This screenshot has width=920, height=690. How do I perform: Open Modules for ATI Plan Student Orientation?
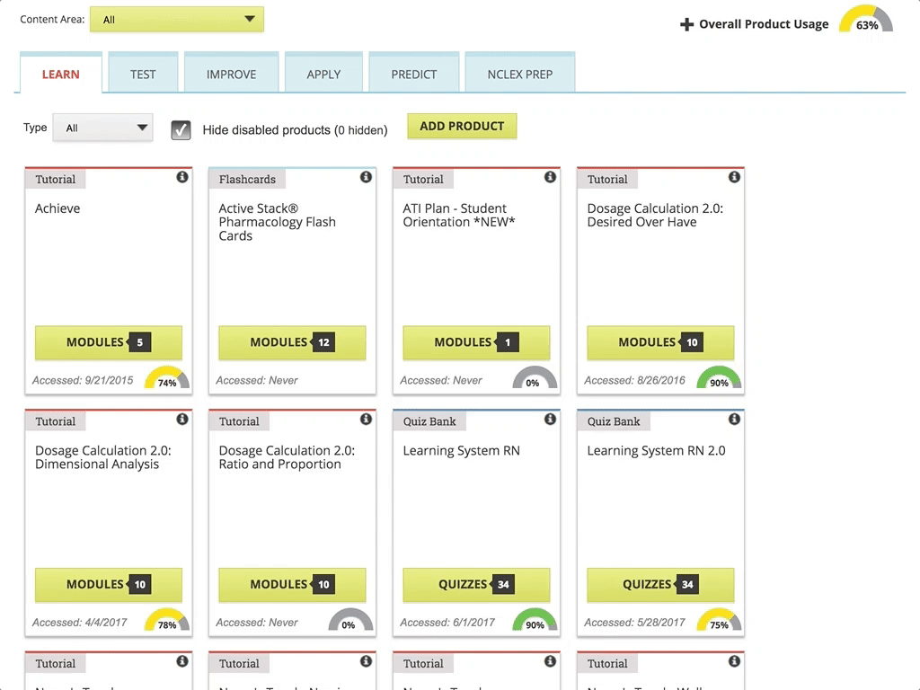(x=476, y=342)
